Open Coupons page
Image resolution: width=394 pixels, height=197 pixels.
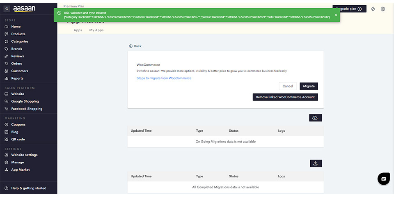pyautogui.click(x=18, y=125)
